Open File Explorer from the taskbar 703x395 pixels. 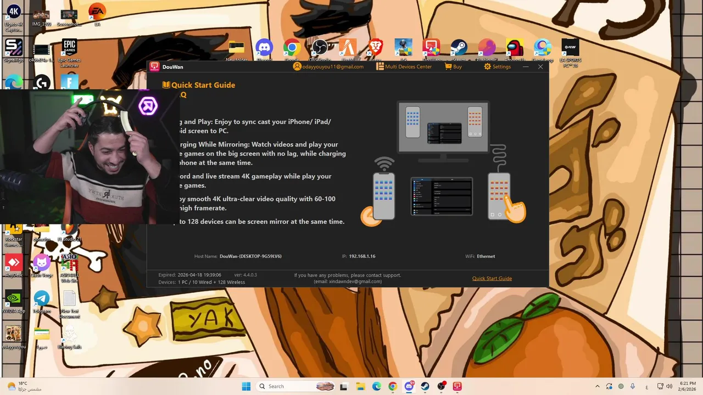(x=360, y=386)
